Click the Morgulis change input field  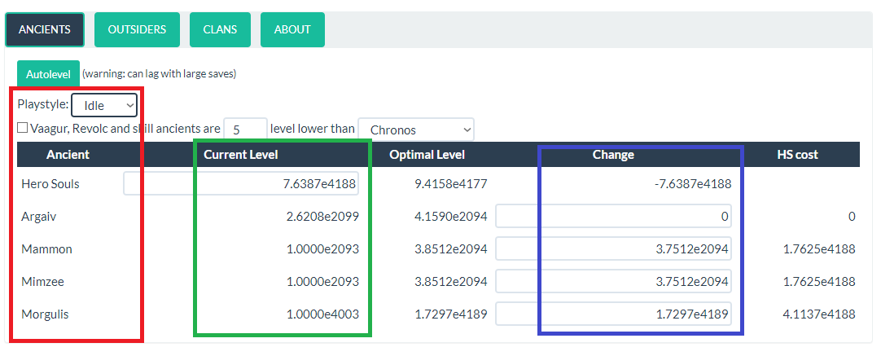pos(613,314)
